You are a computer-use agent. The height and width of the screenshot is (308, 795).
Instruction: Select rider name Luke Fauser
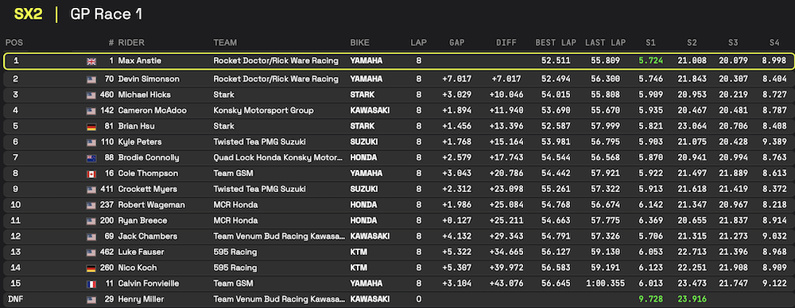click(x=141, y=252)
